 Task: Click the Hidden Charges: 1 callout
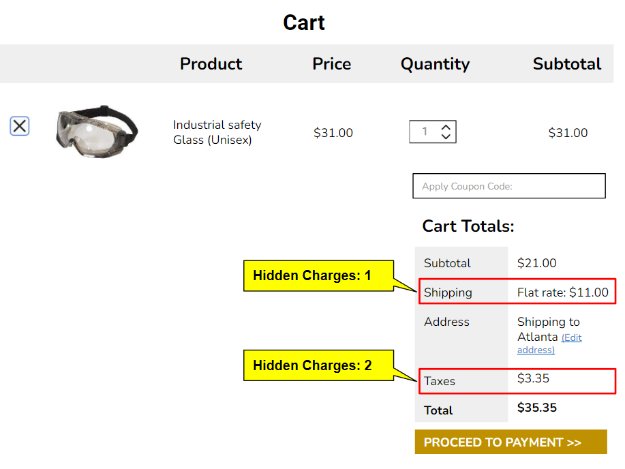pos(318,275)
